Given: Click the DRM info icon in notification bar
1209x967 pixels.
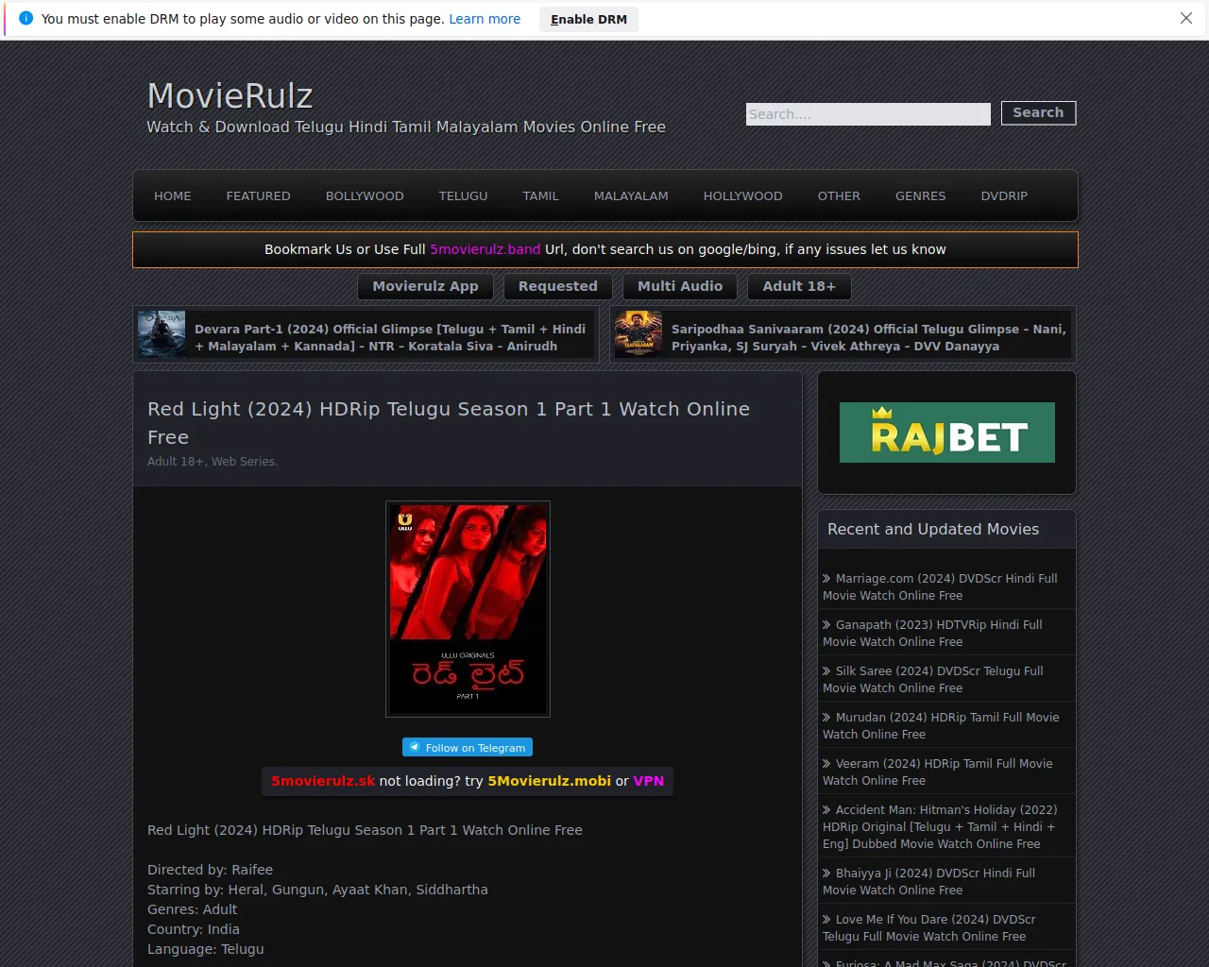Looking at the screenshot, I should [26, 19].
